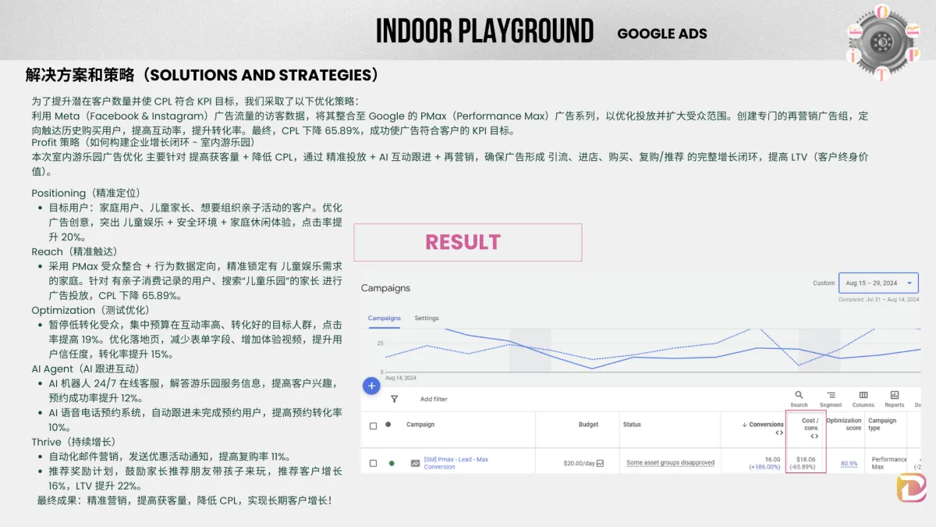Open the Segment tool

click(x=831, y=399)
